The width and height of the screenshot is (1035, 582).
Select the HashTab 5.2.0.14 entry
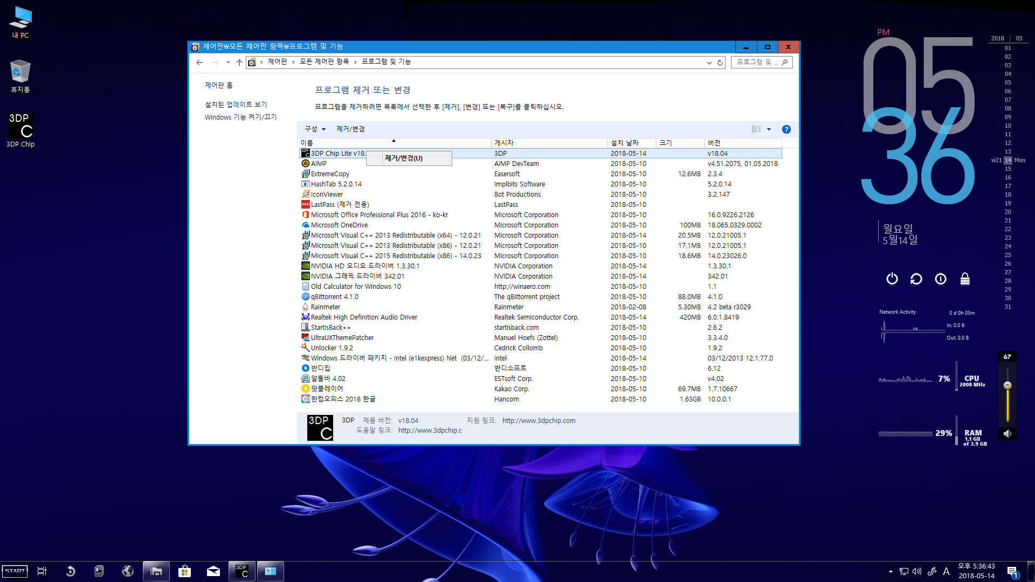pyautogui.click(x=540, y=184)
